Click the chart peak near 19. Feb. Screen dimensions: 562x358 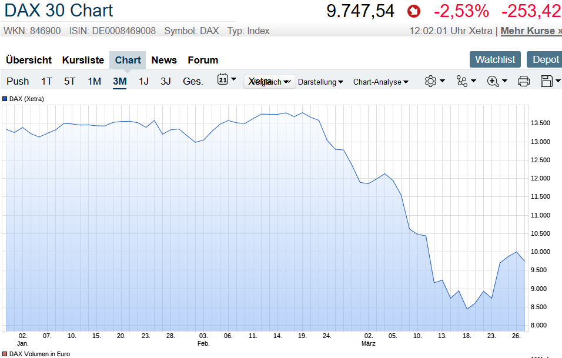[x=302, y=112]
